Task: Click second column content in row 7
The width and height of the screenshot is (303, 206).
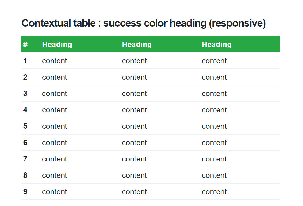Action: (134, 159)
